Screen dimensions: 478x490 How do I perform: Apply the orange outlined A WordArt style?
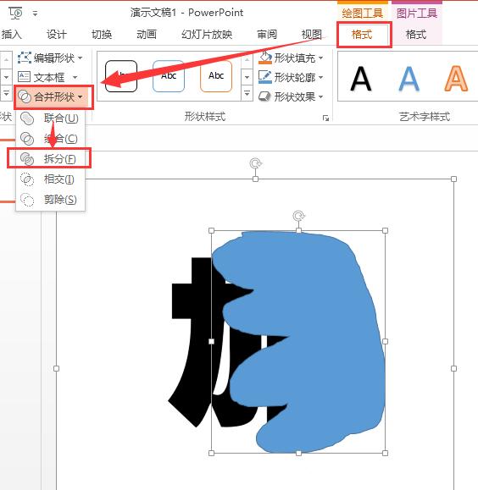click(x=457, y=79)
